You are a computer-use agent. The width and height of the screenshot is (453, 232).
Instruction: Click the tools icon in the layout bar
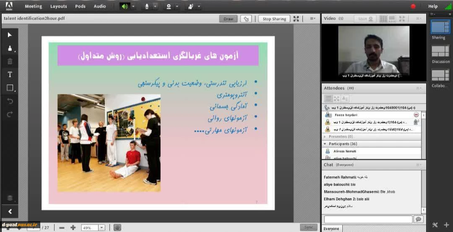coord(435,225)
